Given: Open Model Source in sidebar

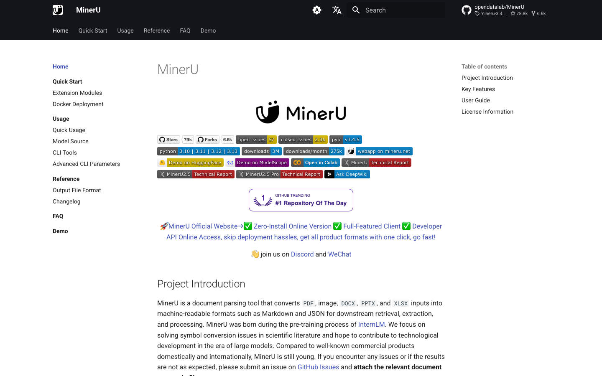Looking at the screenshot, I should [71, 141].
